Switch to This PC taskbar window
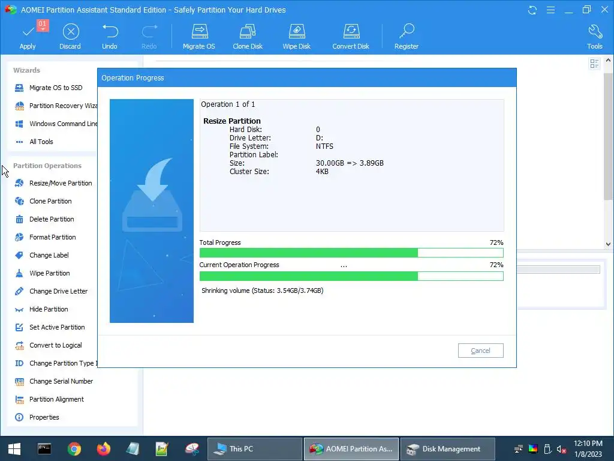The width and height of the screenshot is (614, 461). click(254, 449)
